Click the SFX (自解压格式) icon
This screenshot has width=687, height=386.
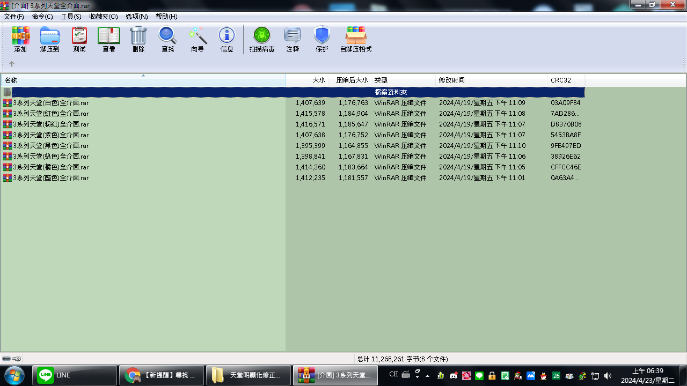(356, 40)
